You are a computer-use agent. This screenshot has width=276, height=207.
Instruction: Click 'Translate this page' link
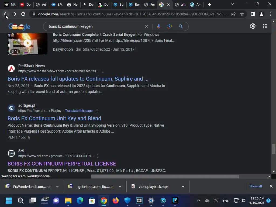coord(79,111)
